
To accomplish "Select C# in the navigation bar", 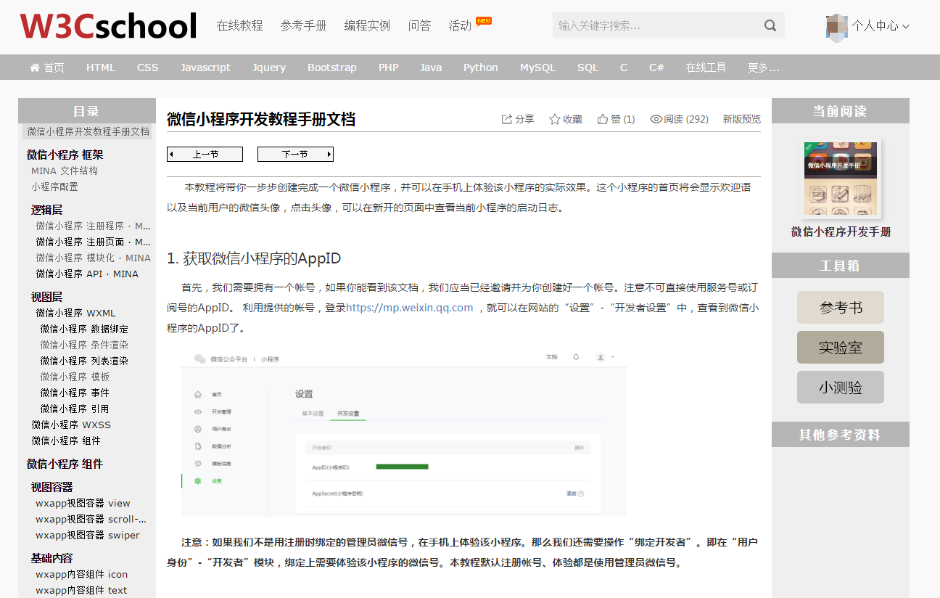I will [x=656, y=67].
